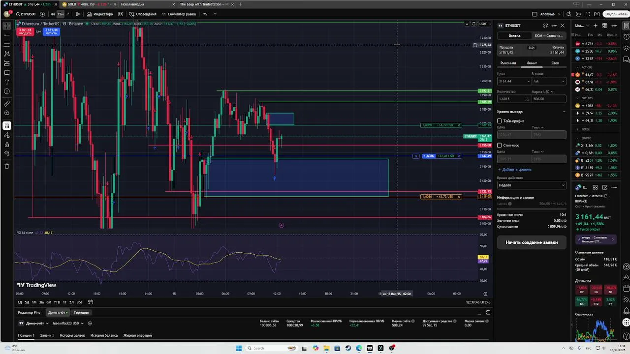Select the zoom in tool
The width and height of the screenshot is (630, 354).
click(7, 113)
